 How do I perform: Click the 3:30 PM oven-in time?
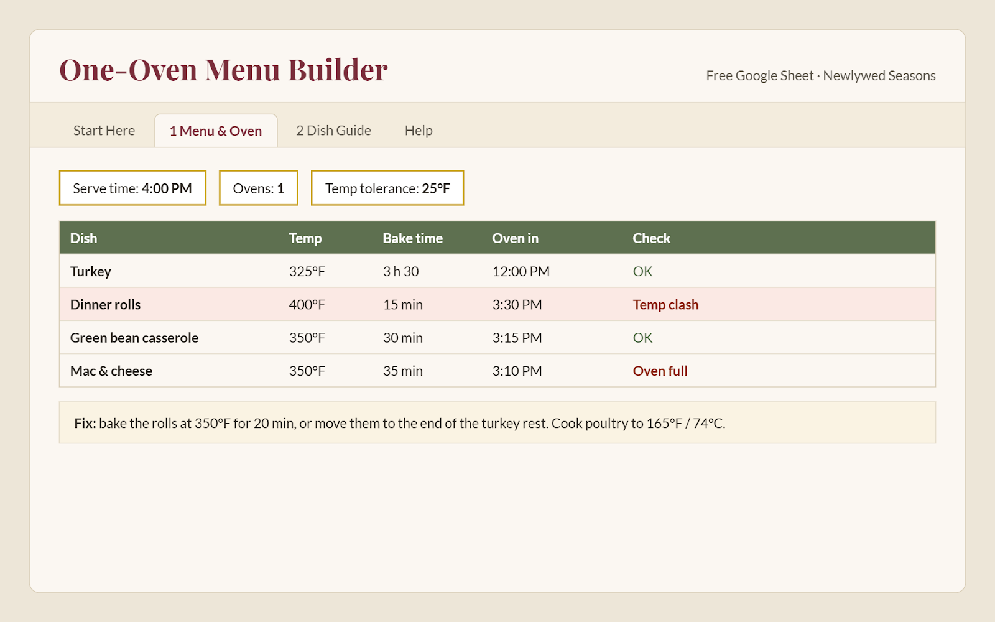coord(517,305)
